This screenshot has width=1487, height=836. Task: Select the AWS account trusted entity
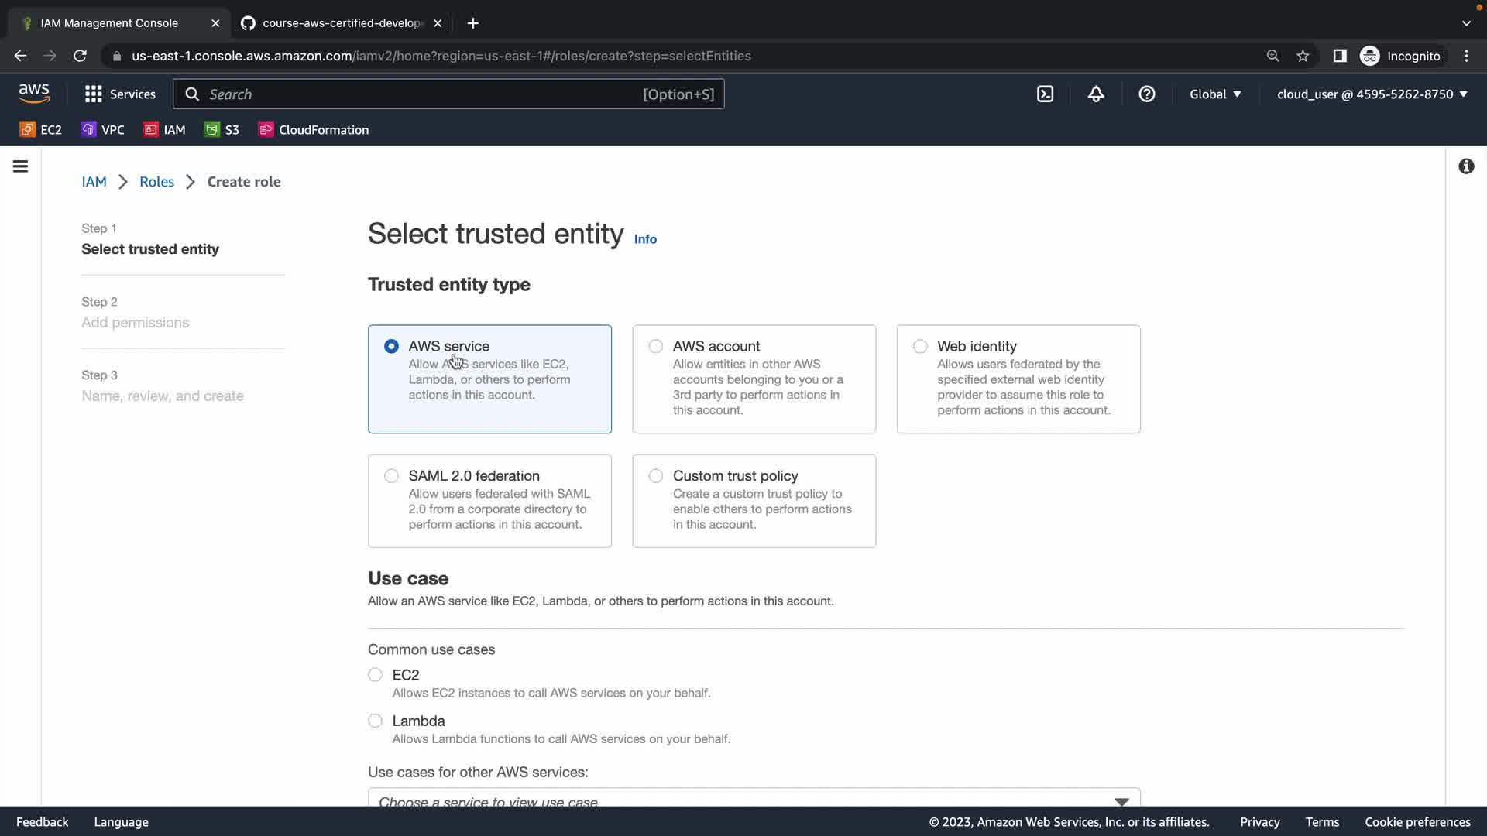tap(656, 346)
